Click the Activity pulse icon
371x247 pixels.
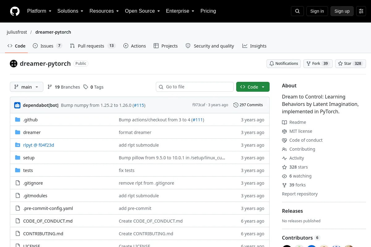click(284, 158)
